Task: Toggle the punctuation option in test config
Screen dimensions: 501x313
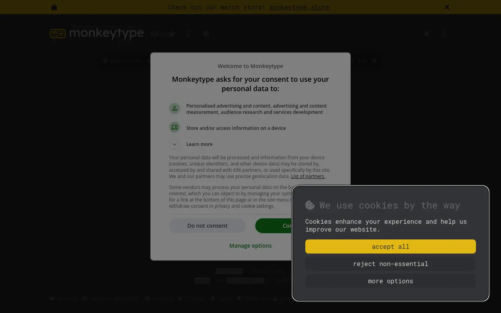Action: (122, 61)
